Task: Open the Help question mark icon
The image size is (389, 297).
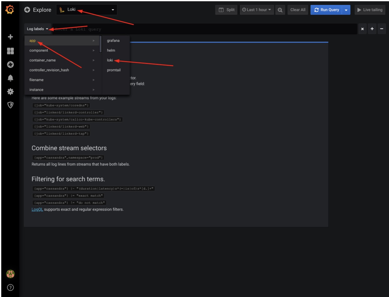Action: pyautogui.click(x=10, y=288)
